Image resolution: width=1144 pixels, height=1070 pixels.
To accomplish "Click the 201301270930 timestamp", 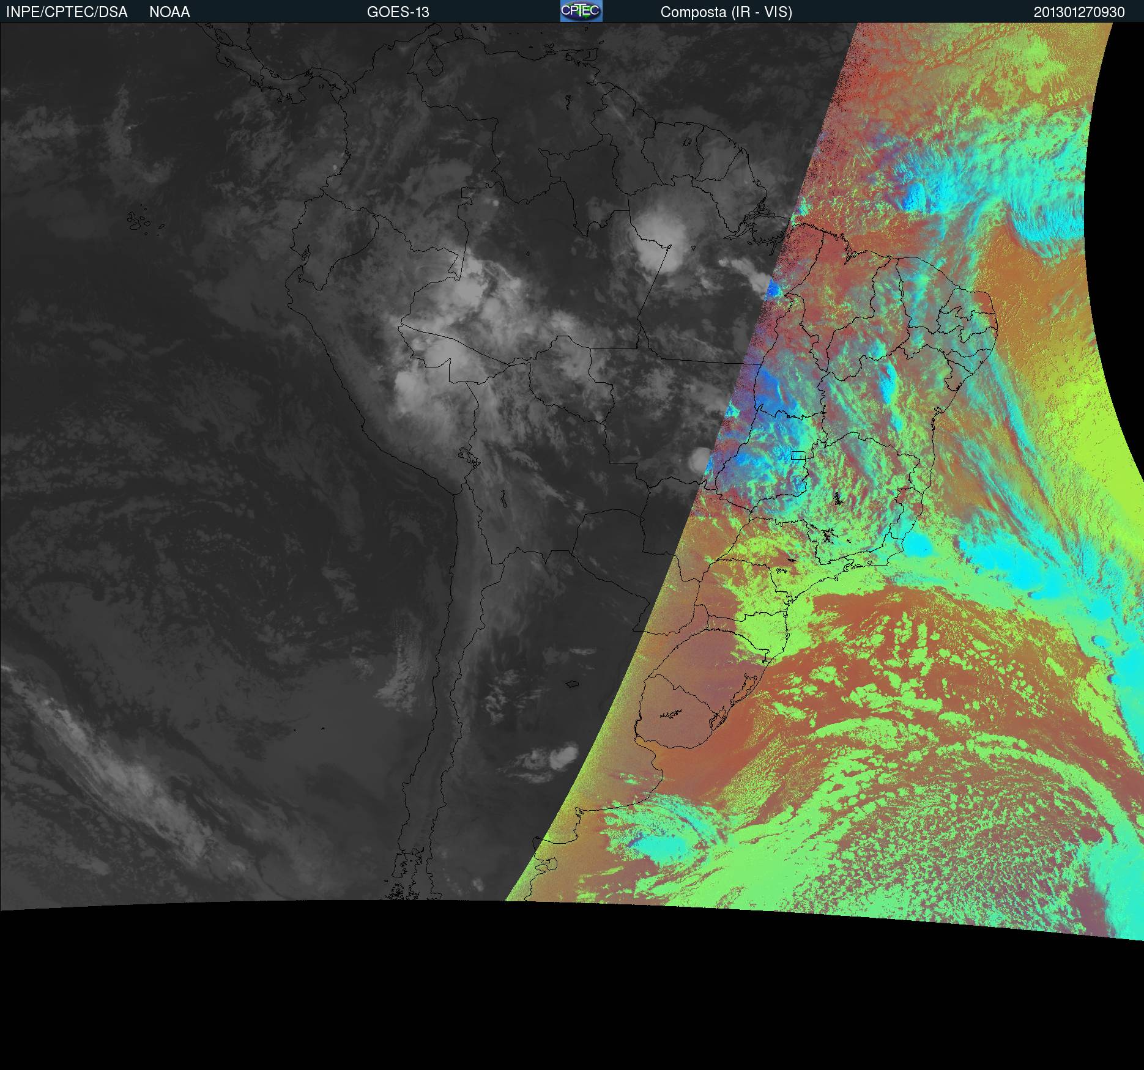I will (1079, 12).
